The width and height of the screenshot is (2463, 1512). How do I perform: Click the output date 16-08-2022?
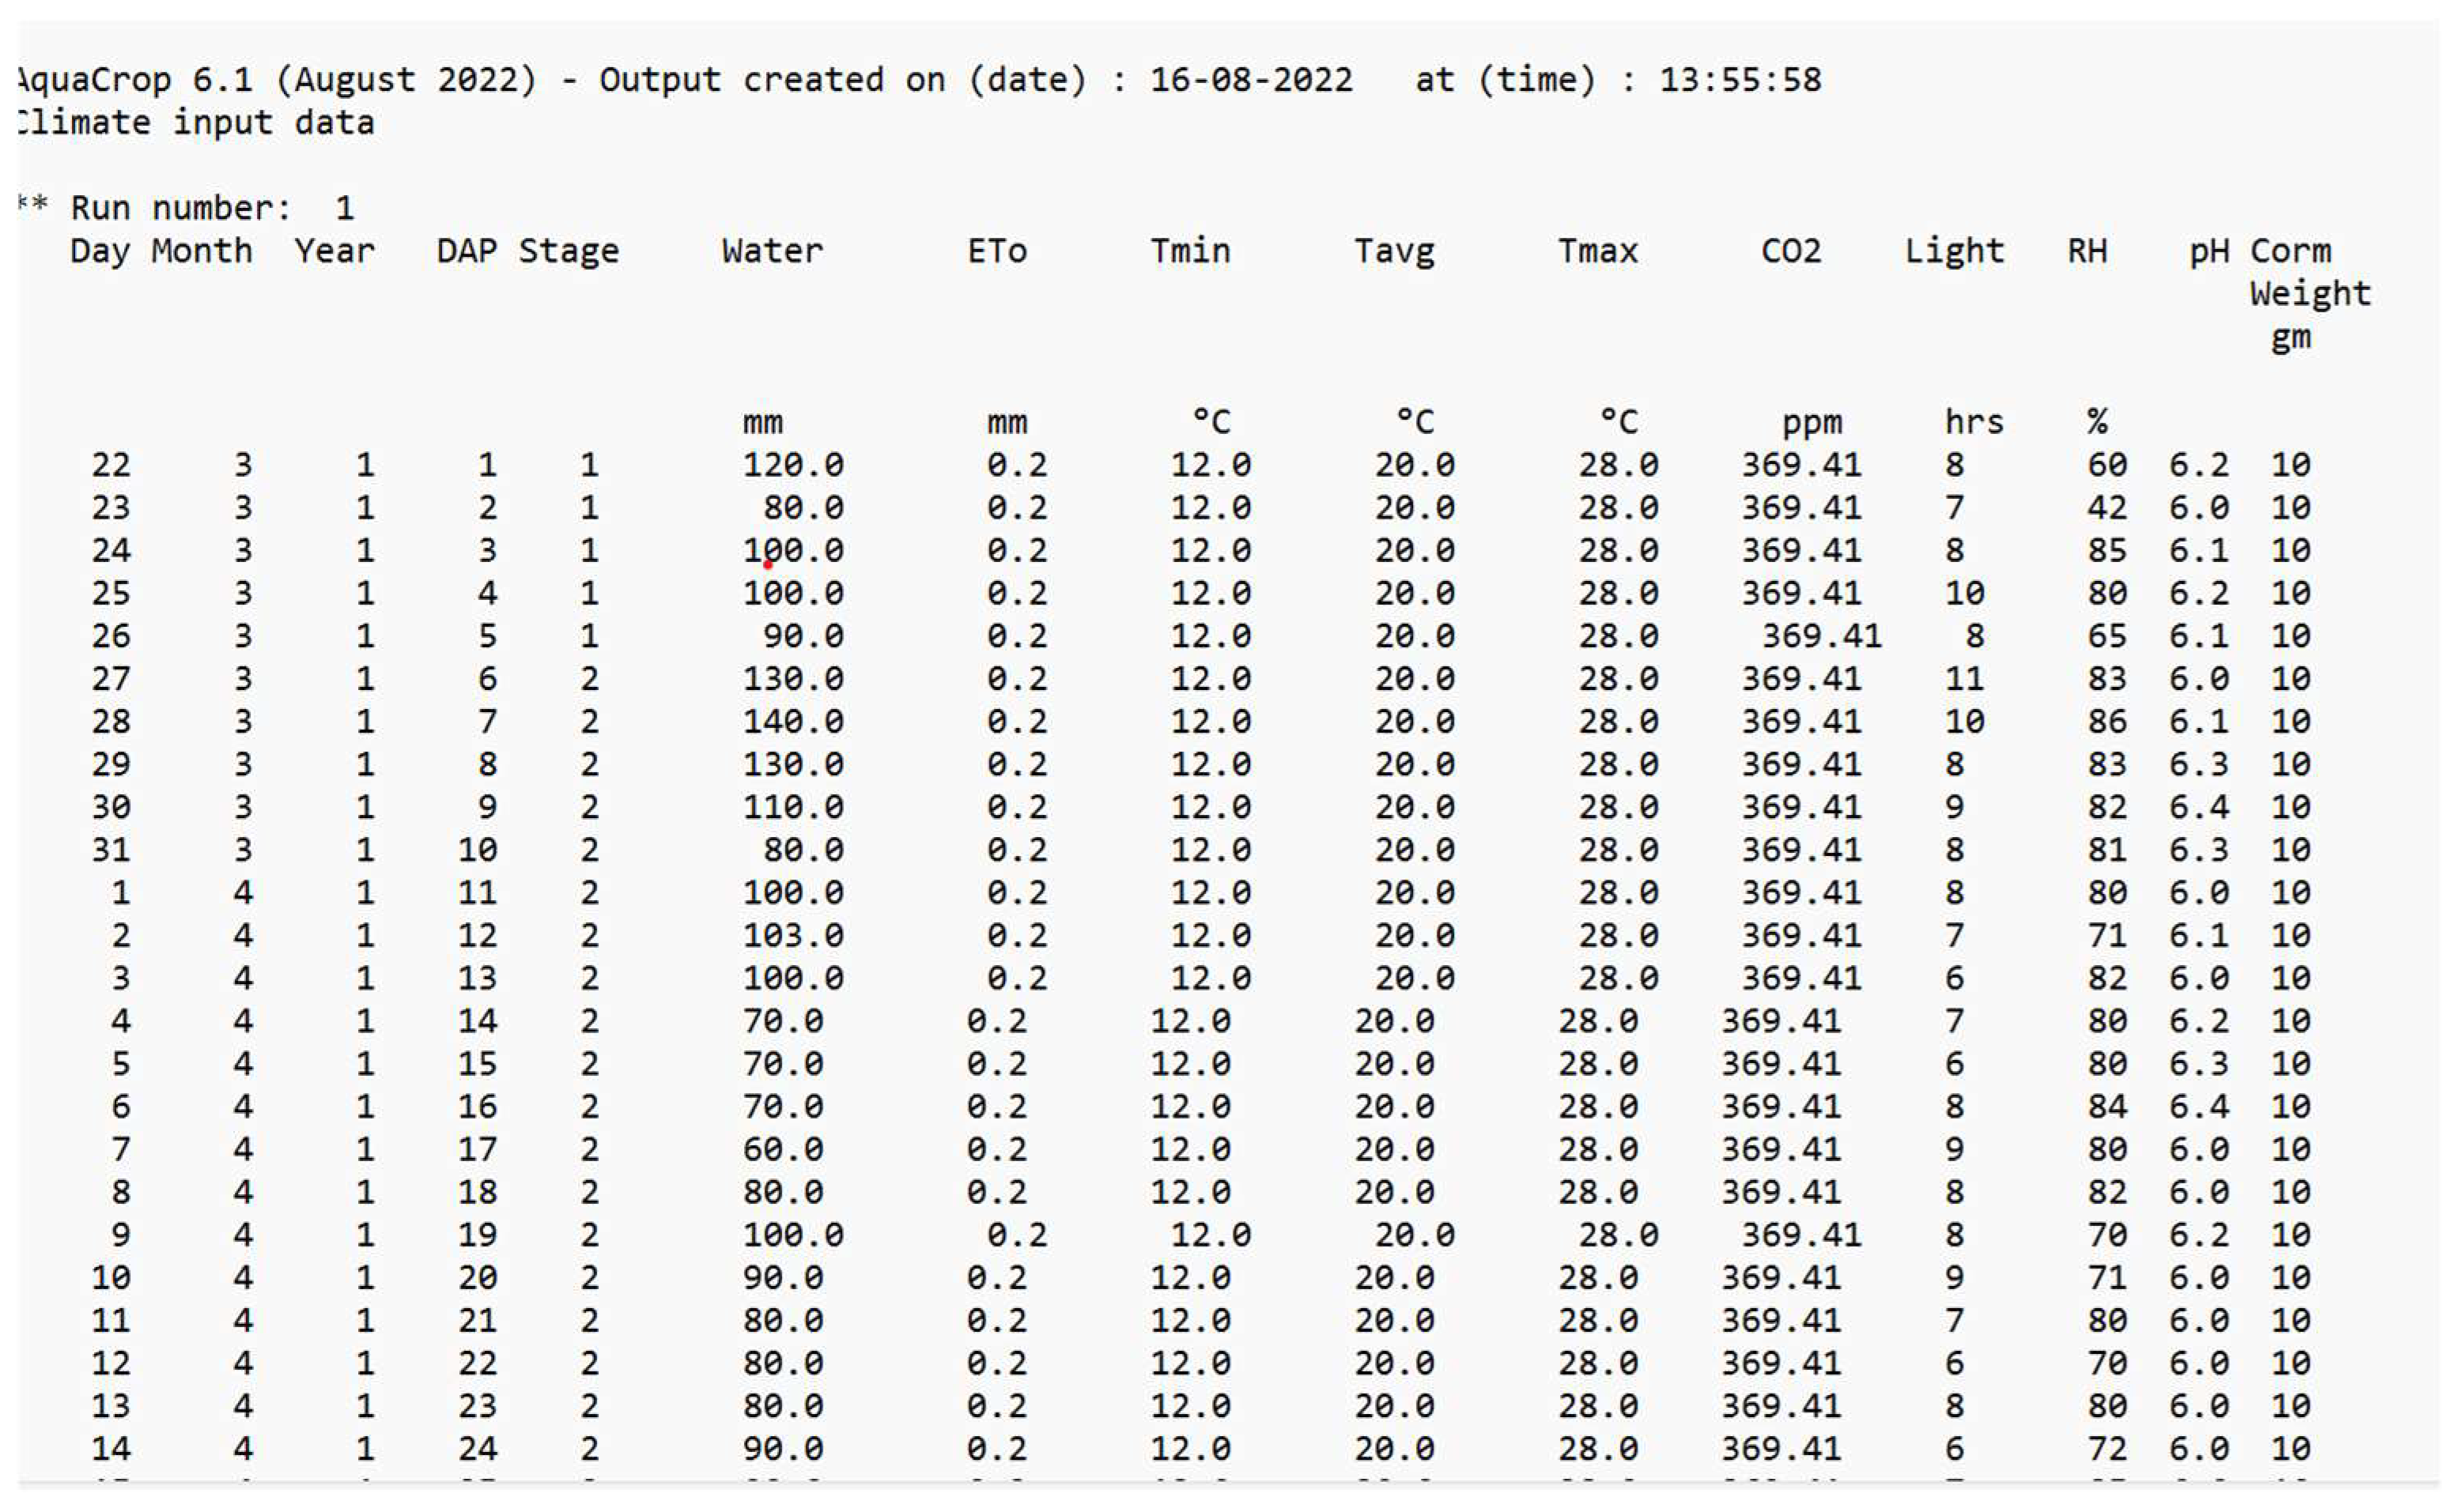[x=1251, y=80]
